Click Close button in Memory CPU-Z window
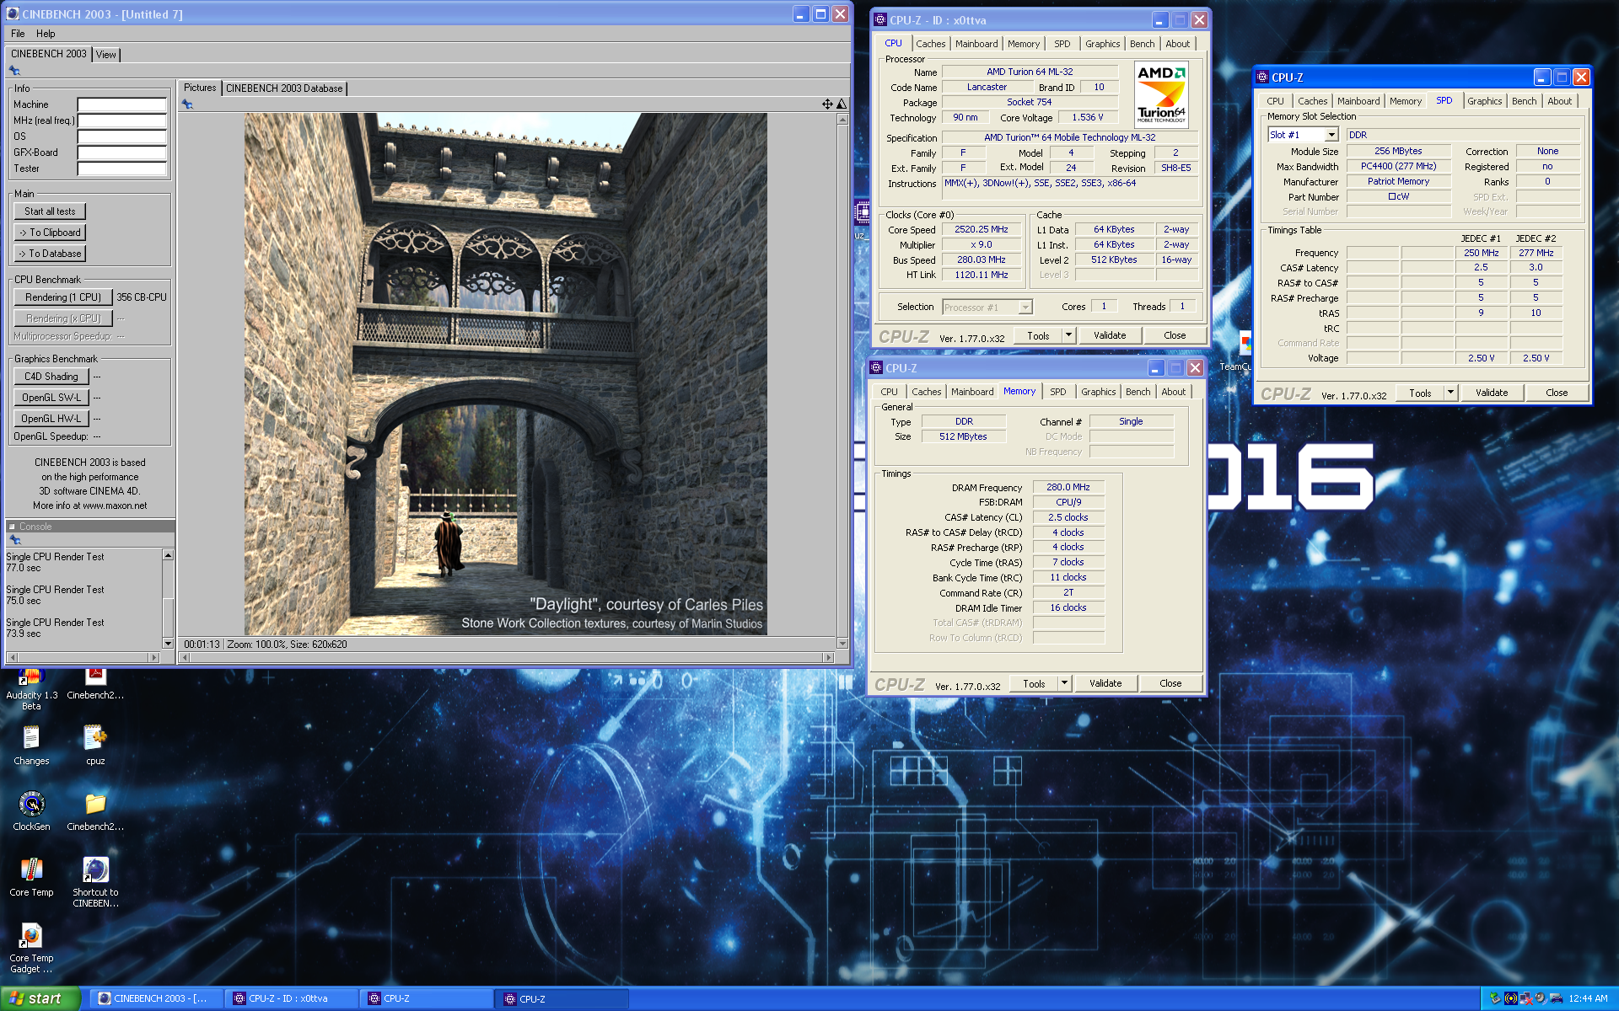This screenshot has height=1011, width=1619. (x=1170, y=683)
